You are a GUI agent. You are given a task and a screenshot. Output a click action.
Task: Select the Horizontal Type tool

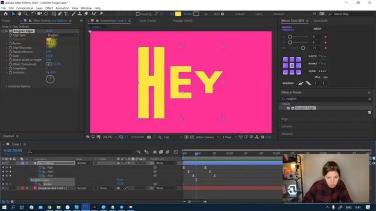point(66,14)
